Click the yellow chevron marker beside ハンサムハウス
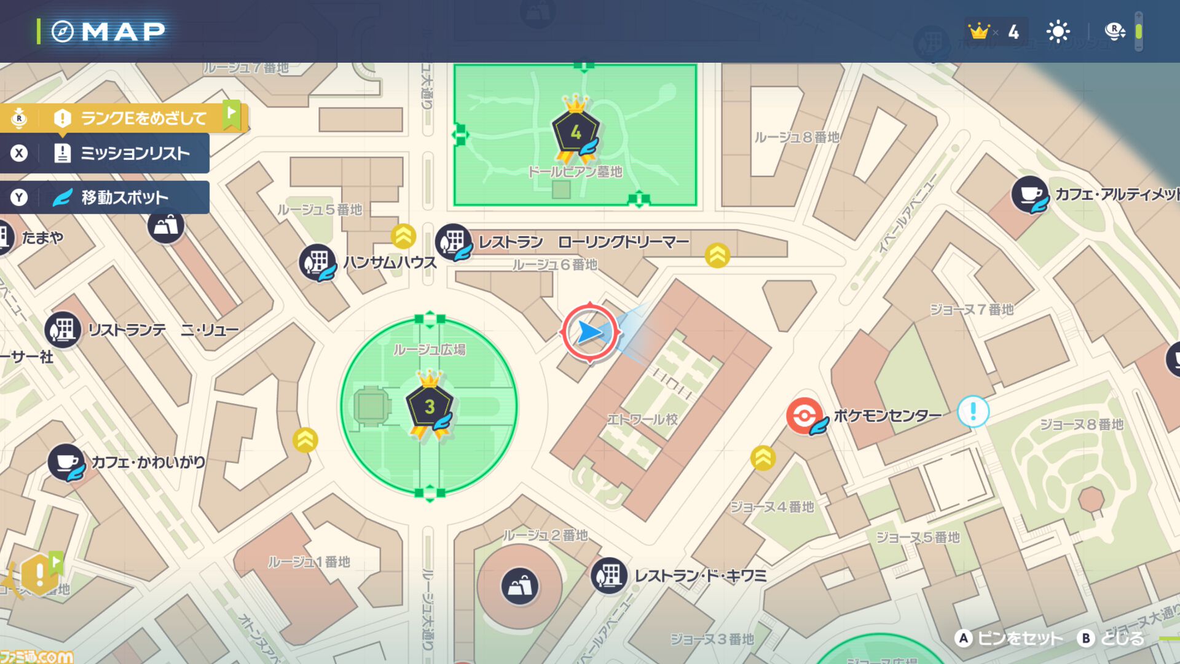Viewport: 1180px width, 664px height. 404,236
